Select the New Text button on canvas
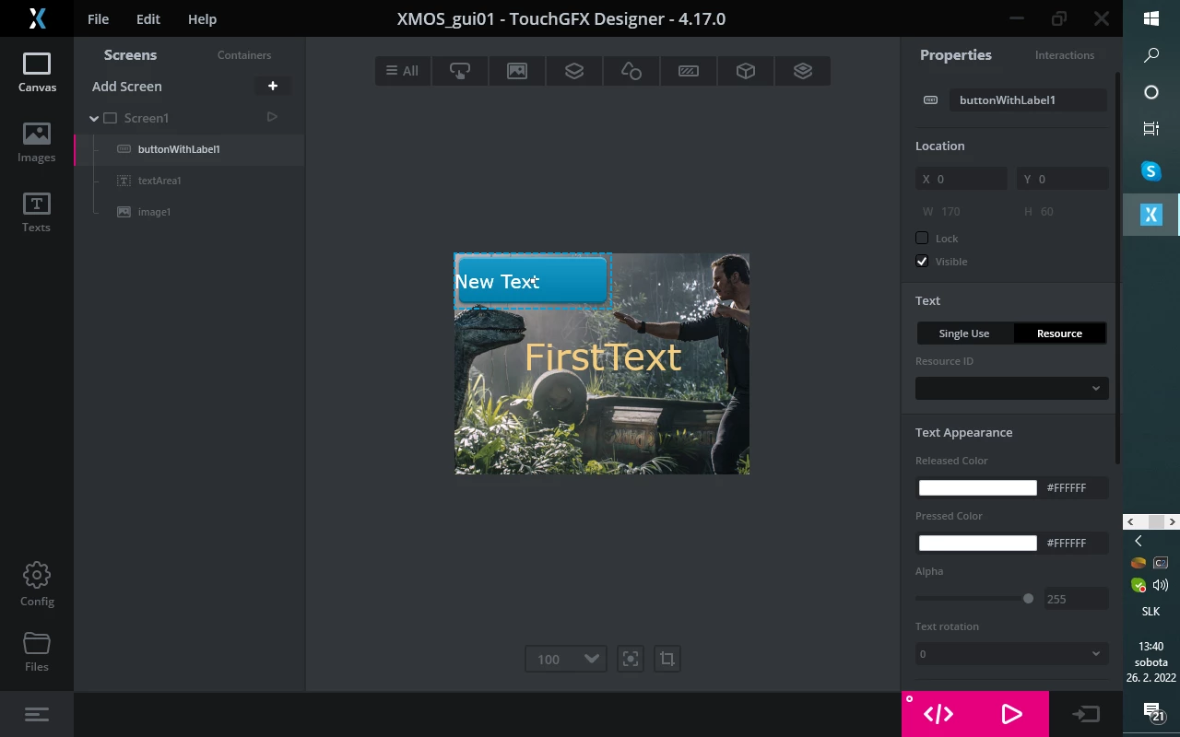 coord(533,281)
